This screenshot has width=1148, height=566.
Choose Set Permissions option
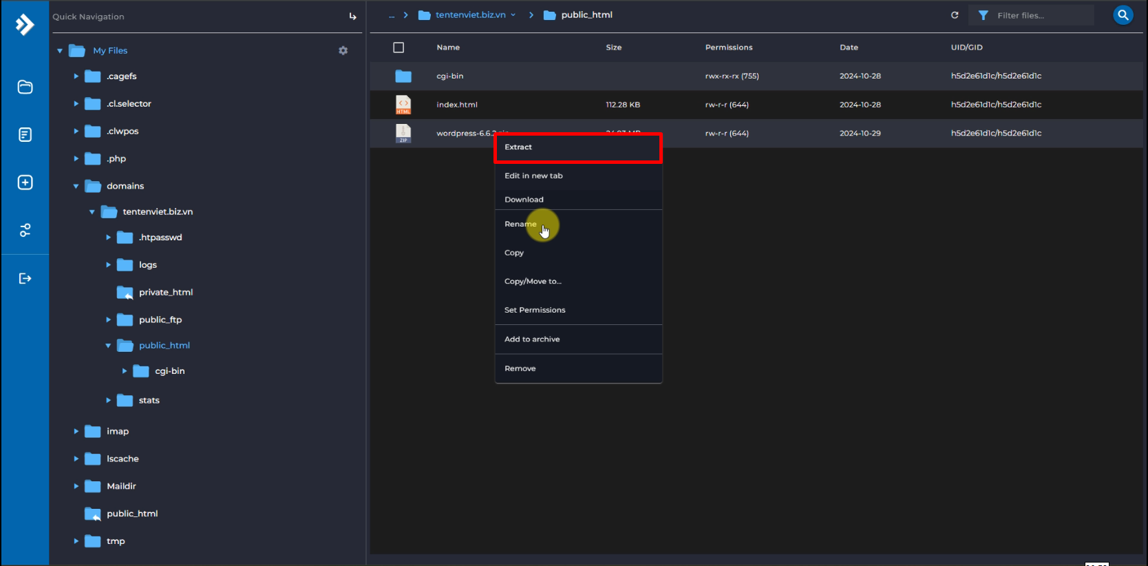(x=578, y=310)
